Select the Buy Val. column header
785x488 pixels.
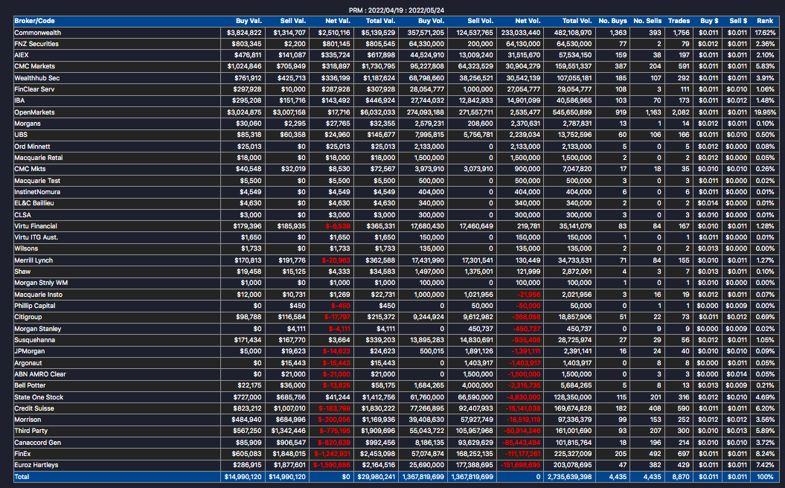[249, 21]
